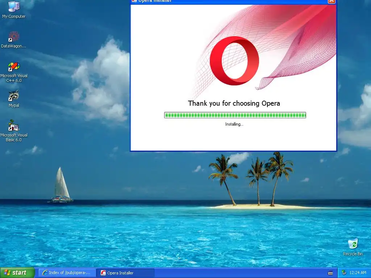Viewport: 371px width, 278px height.
Task: Click the green installation progress bar
Action: coord(235,115)
